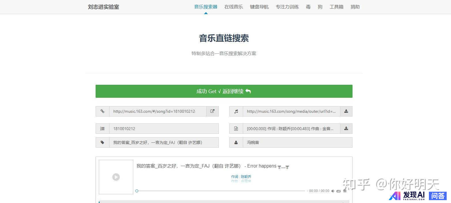Click the song title field 我的答案_百岁之好
451x203 pixels.
pyautogui.click(x=164, y=142)
